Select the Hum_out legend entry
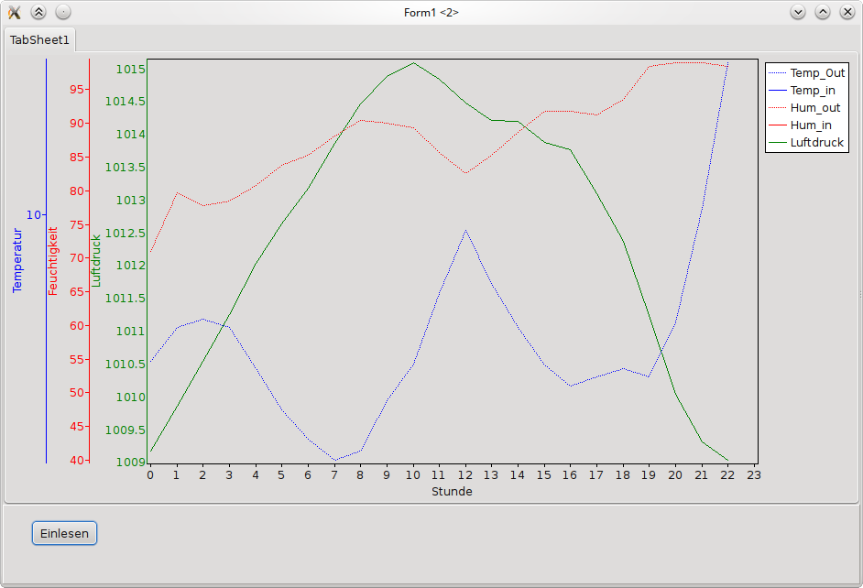Image resolution: width=863 pixels, height=588 pixels. pos(814,108)
